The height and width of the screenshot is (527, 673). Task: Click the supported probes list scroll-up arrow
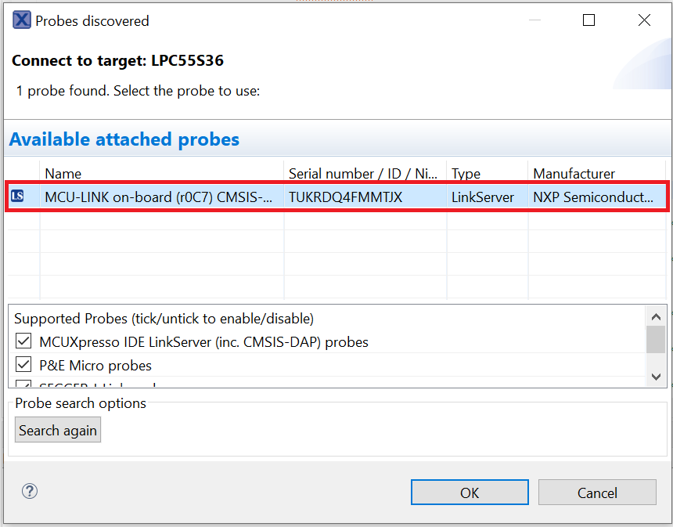656,316
